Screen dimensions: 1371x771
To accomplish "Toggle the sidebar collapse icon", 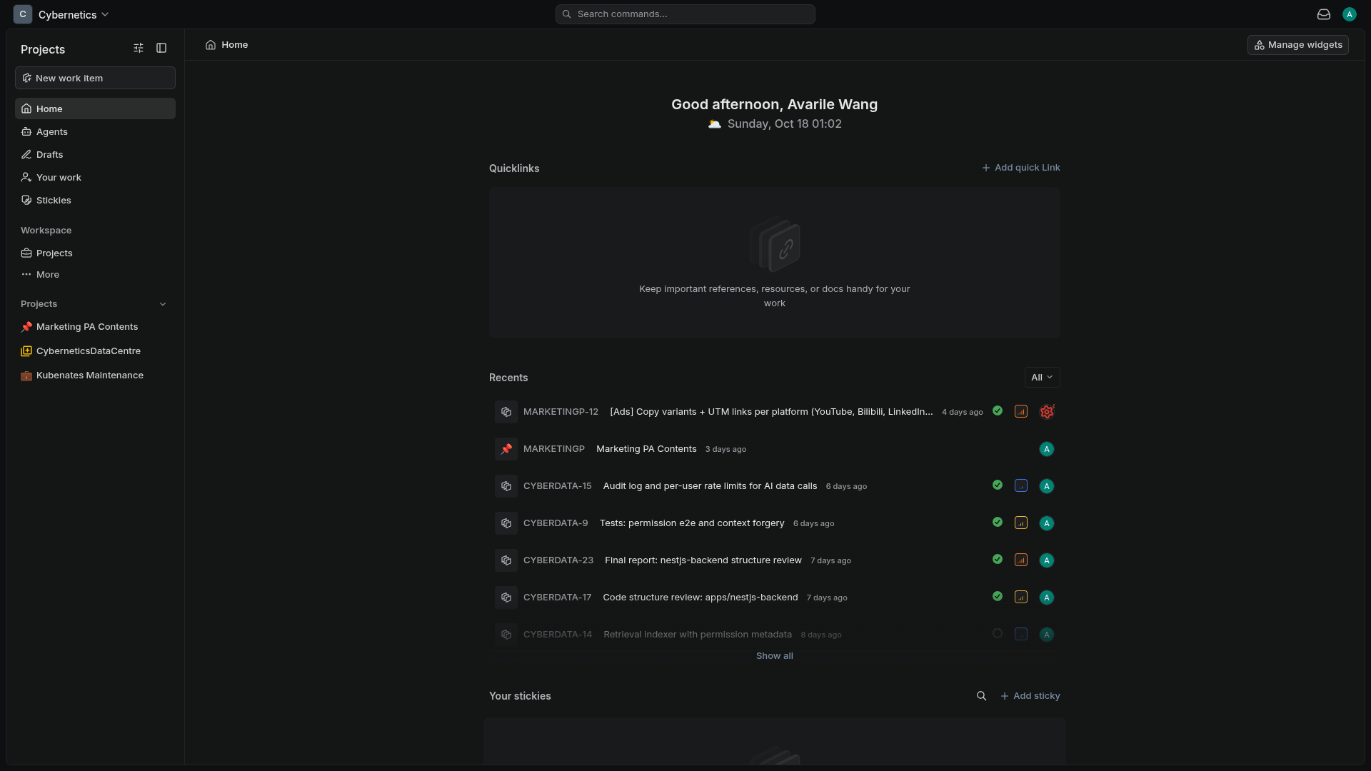I will [x=161, y=48].
